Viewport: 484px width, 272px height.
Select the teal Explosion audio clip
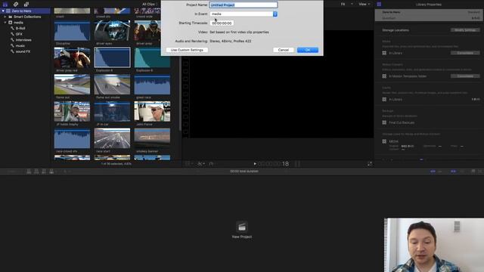(x=152, y=57)
